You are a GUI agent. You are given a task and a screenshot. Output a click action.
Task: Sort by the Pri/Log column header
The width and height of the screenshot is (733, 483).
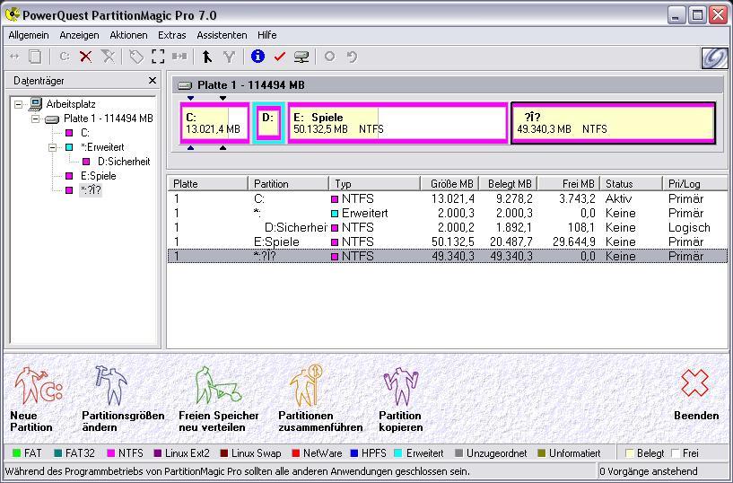[x=695, y=184]
